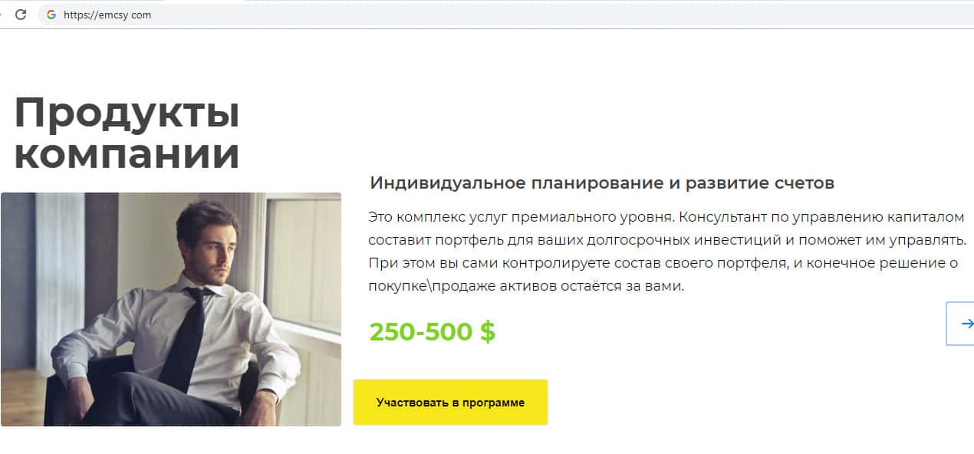Click the Индивидуальное планирование и развитие счетов title
This screenshot has height=454, width=974.
tap(601, 183)
